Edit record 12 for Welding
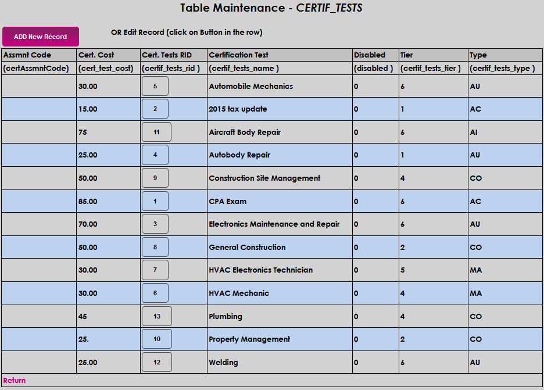This screenshot has width=544, height=390. click(x=157, y=362)
